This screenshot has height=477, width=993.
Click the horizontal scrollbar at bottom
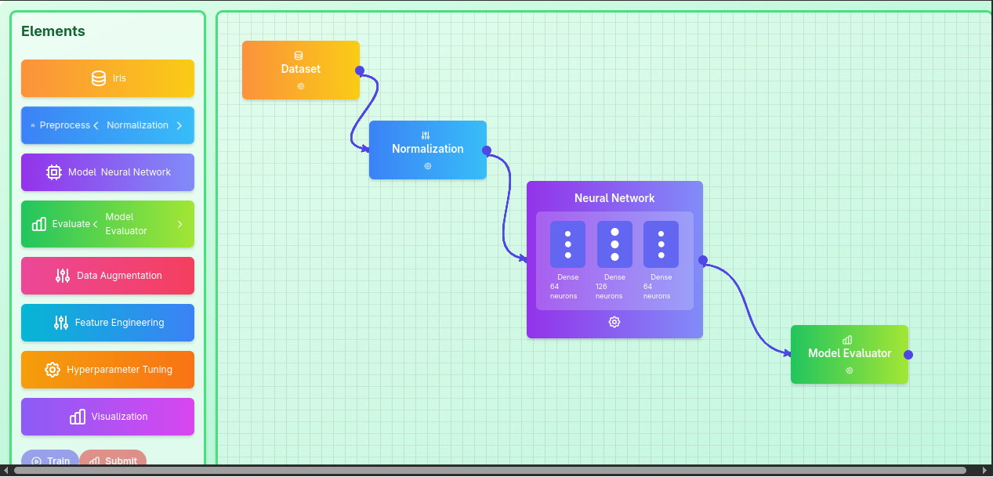point(490,471)
